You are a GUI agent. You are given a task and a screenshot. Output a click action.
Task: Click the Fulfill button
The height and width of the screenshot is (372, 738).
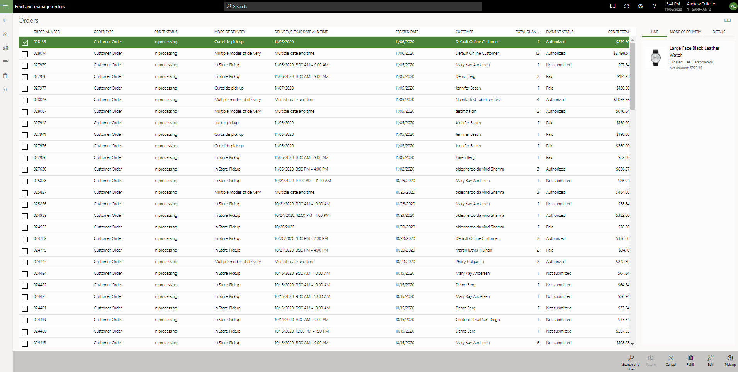pos(690,361)
